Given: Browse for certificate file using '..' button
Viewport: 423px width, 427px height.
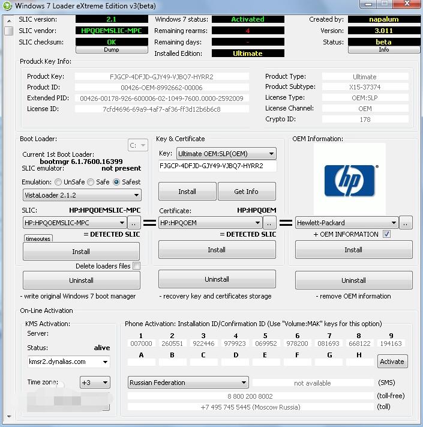Looking at the screenshot, I should (x=270, y=223).
